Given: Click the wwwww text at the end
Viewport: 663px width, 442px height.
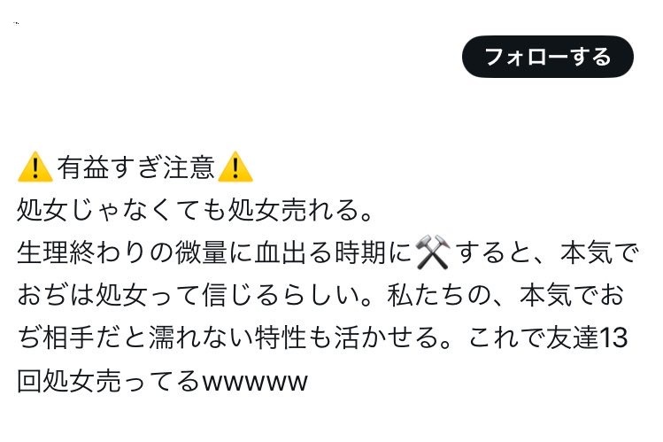Looking at the screenshot, I should (x=255, y=382).
